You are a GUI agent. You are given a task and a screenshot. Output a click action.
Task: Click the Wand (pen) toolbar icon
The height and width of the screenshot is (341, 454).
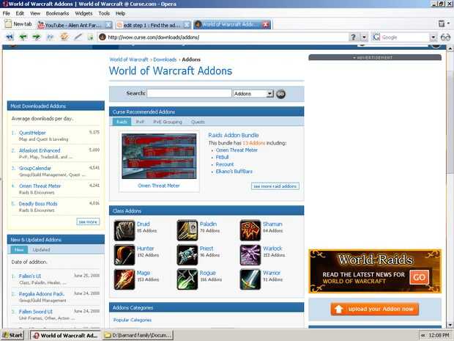point(78,37)
